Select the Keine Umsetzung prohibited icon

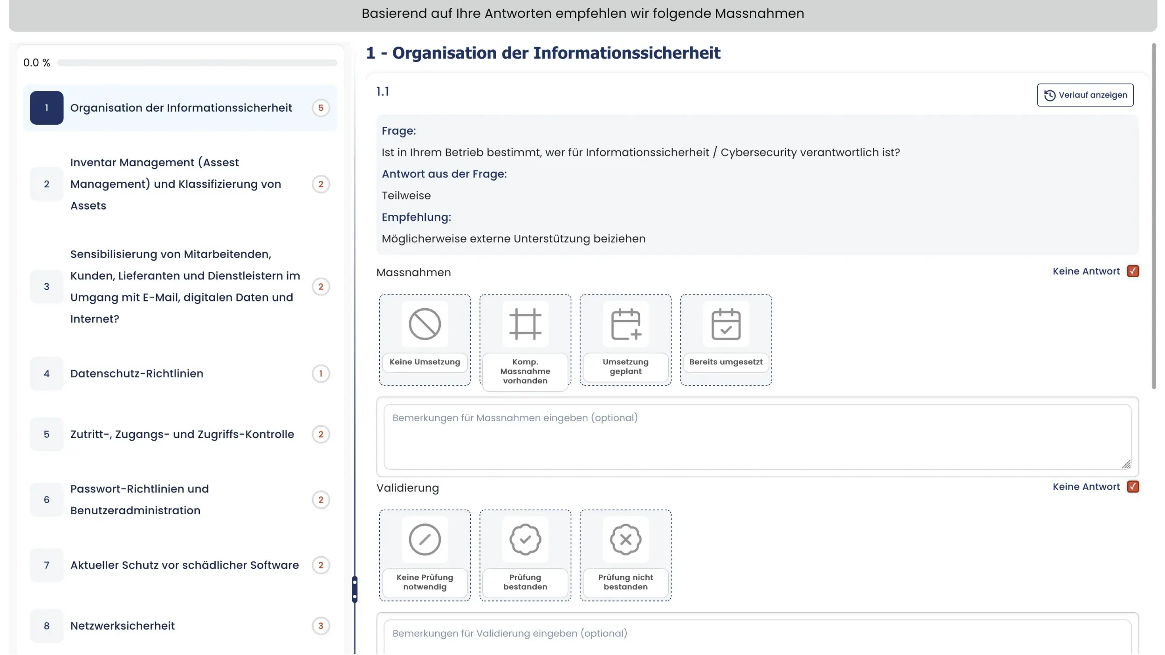(x=425, y=324)
